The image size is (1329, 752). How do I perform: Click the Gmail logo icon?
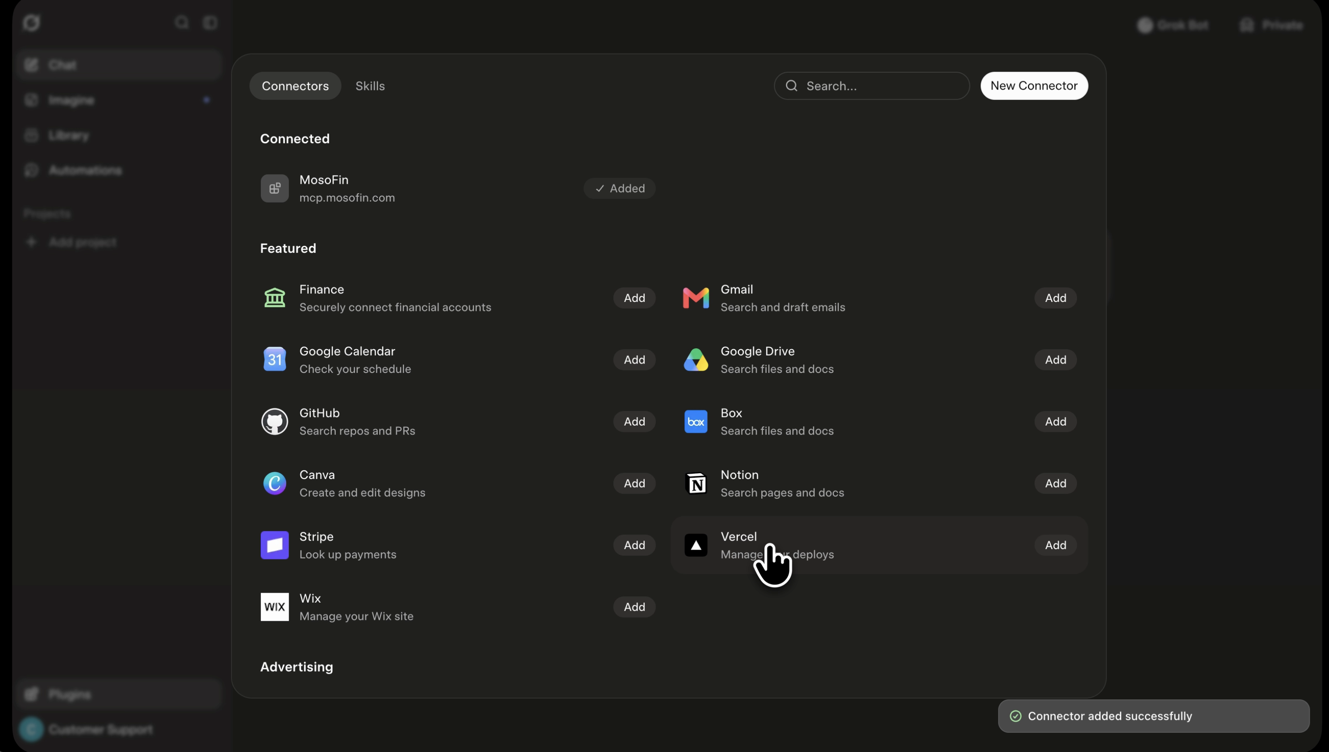click(695, 298)
